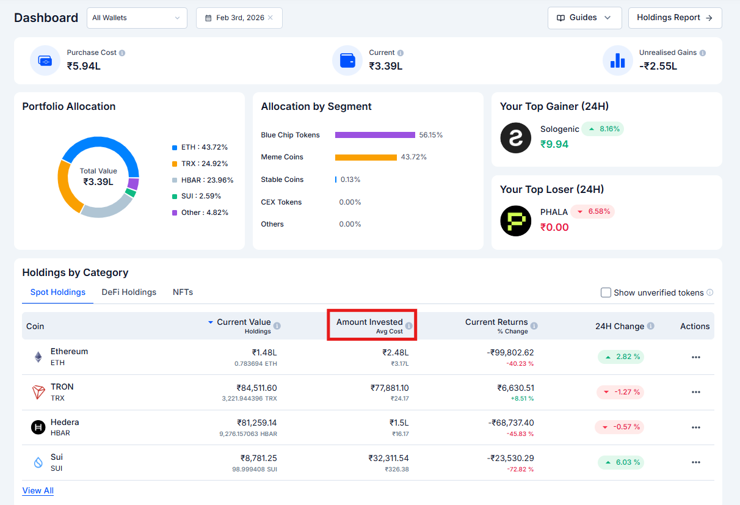Click the TRON coin icon
Viewport: 740px width, 505px height.
(38, 392)
